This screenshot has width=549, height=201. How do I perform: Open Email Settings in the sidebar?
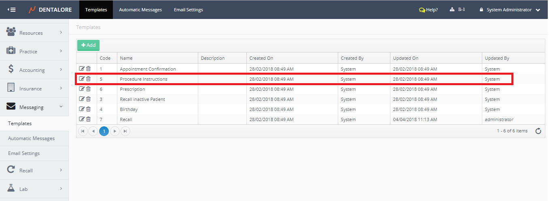coord(24,153)
